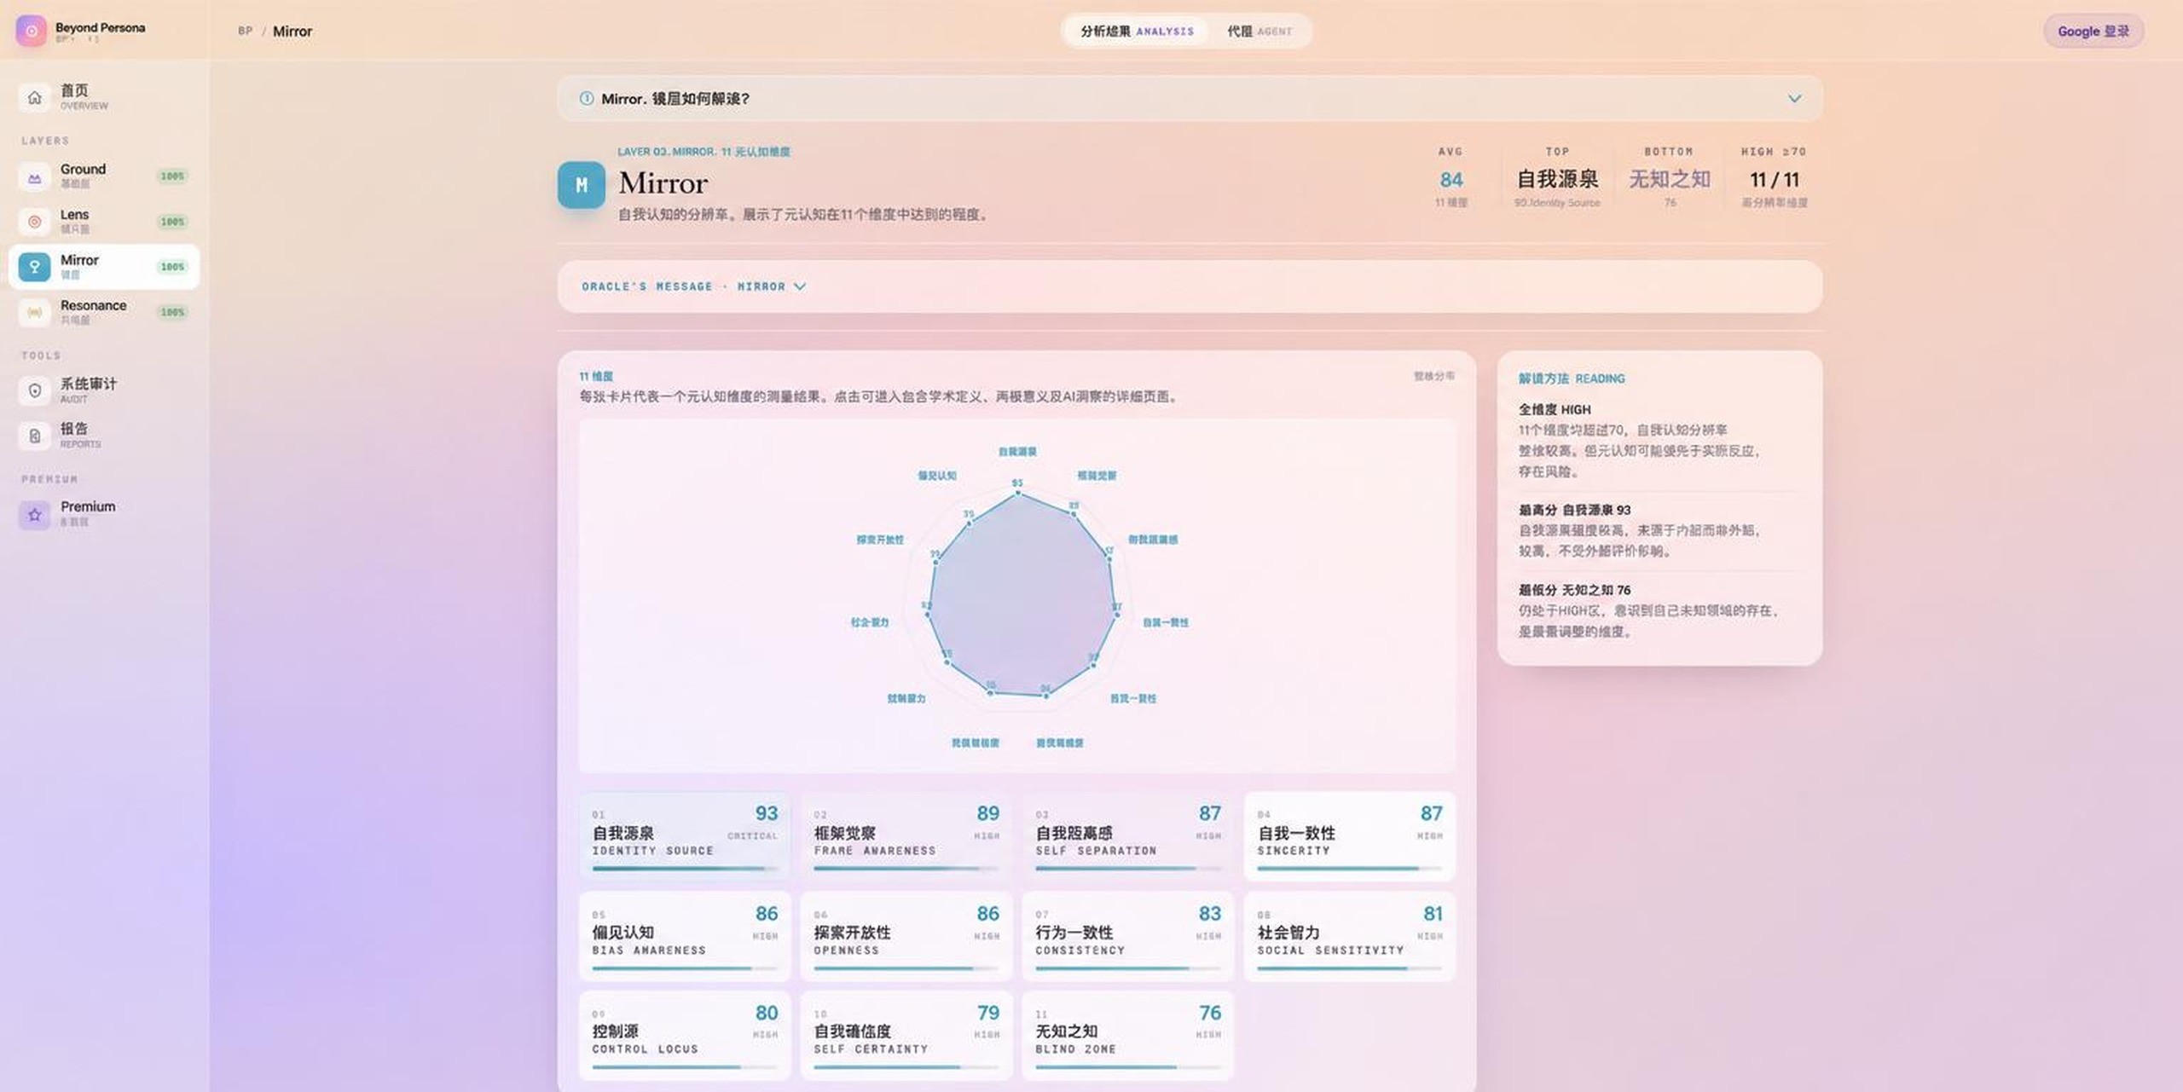The image size is (2183, 1092).
Task: Open the Audit shield icon
Action: coord(34,390)
